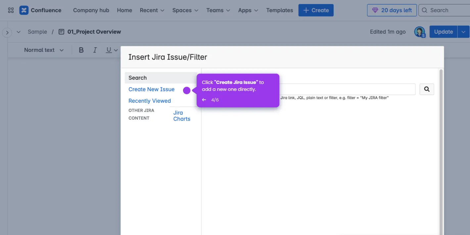Open the breadcrumb chevron dropdown before Sample

click(x=19, y=32)
